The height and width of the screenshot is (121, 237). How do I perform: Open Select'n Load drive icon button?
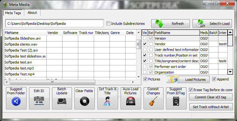click(212, 24)
